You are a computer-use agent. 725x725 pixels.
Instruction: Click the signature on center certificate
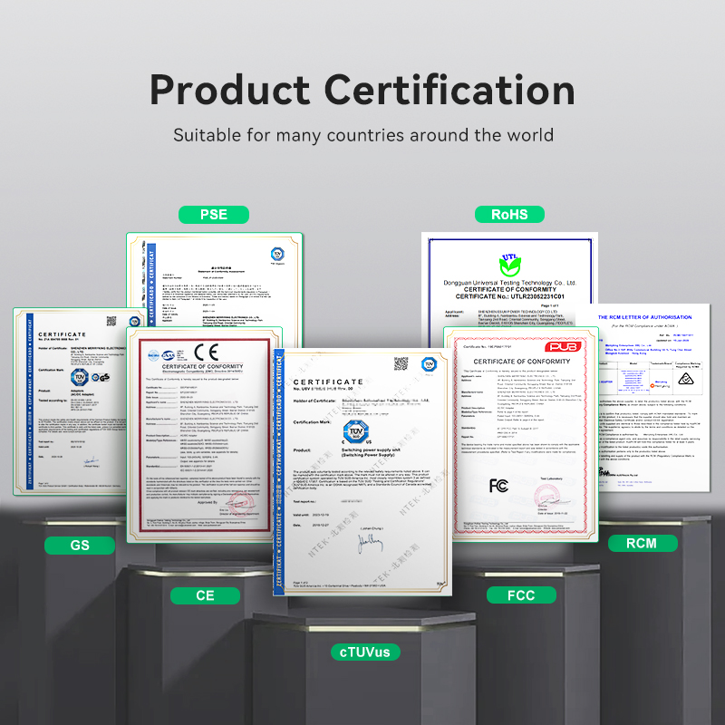pos(370,542)
